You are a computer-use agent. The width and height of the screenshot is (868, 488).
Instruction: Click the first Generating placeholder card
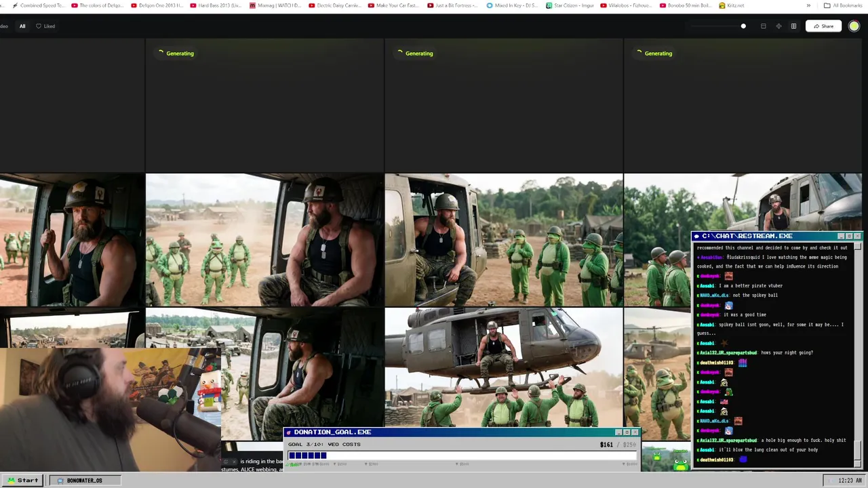(264, 106)
